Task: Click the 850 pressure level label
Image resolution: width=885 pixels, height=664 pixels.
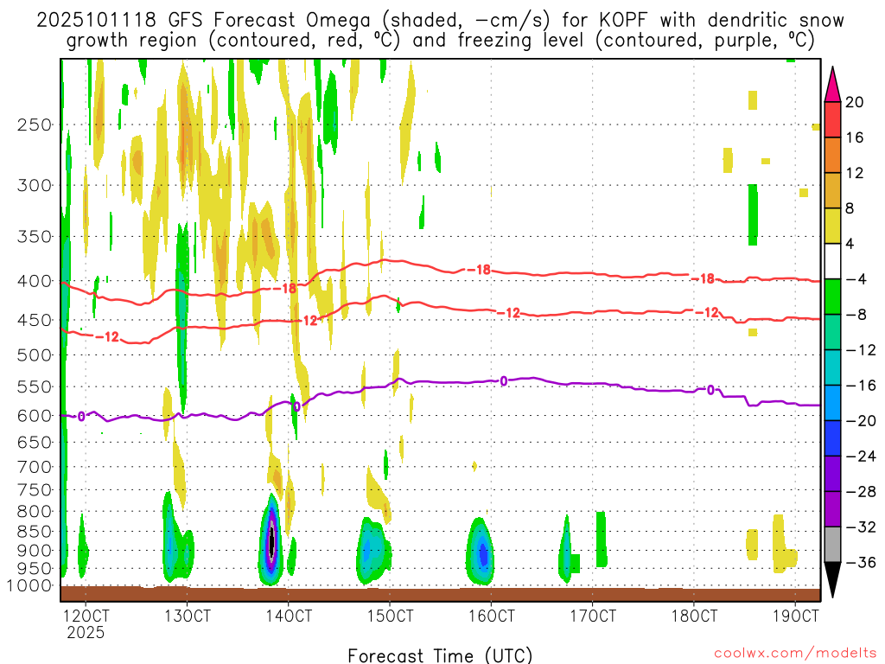Action: 35,532
